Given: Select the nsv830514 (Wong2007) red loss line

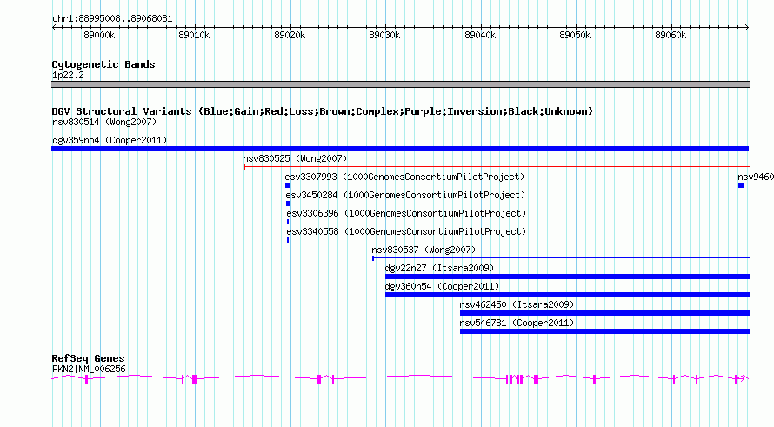Looking at the screenshot, I should [x=400, y=130].
